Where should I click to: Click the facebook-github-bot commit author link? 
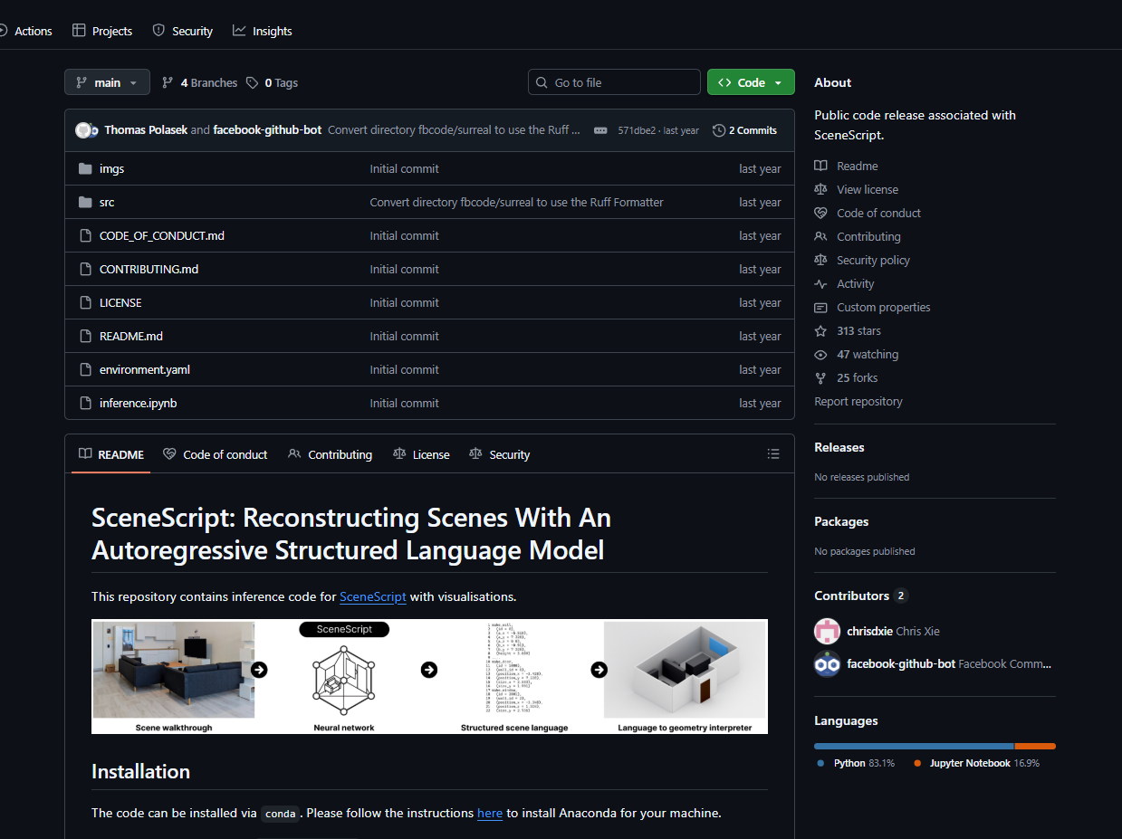click(267, 130)
